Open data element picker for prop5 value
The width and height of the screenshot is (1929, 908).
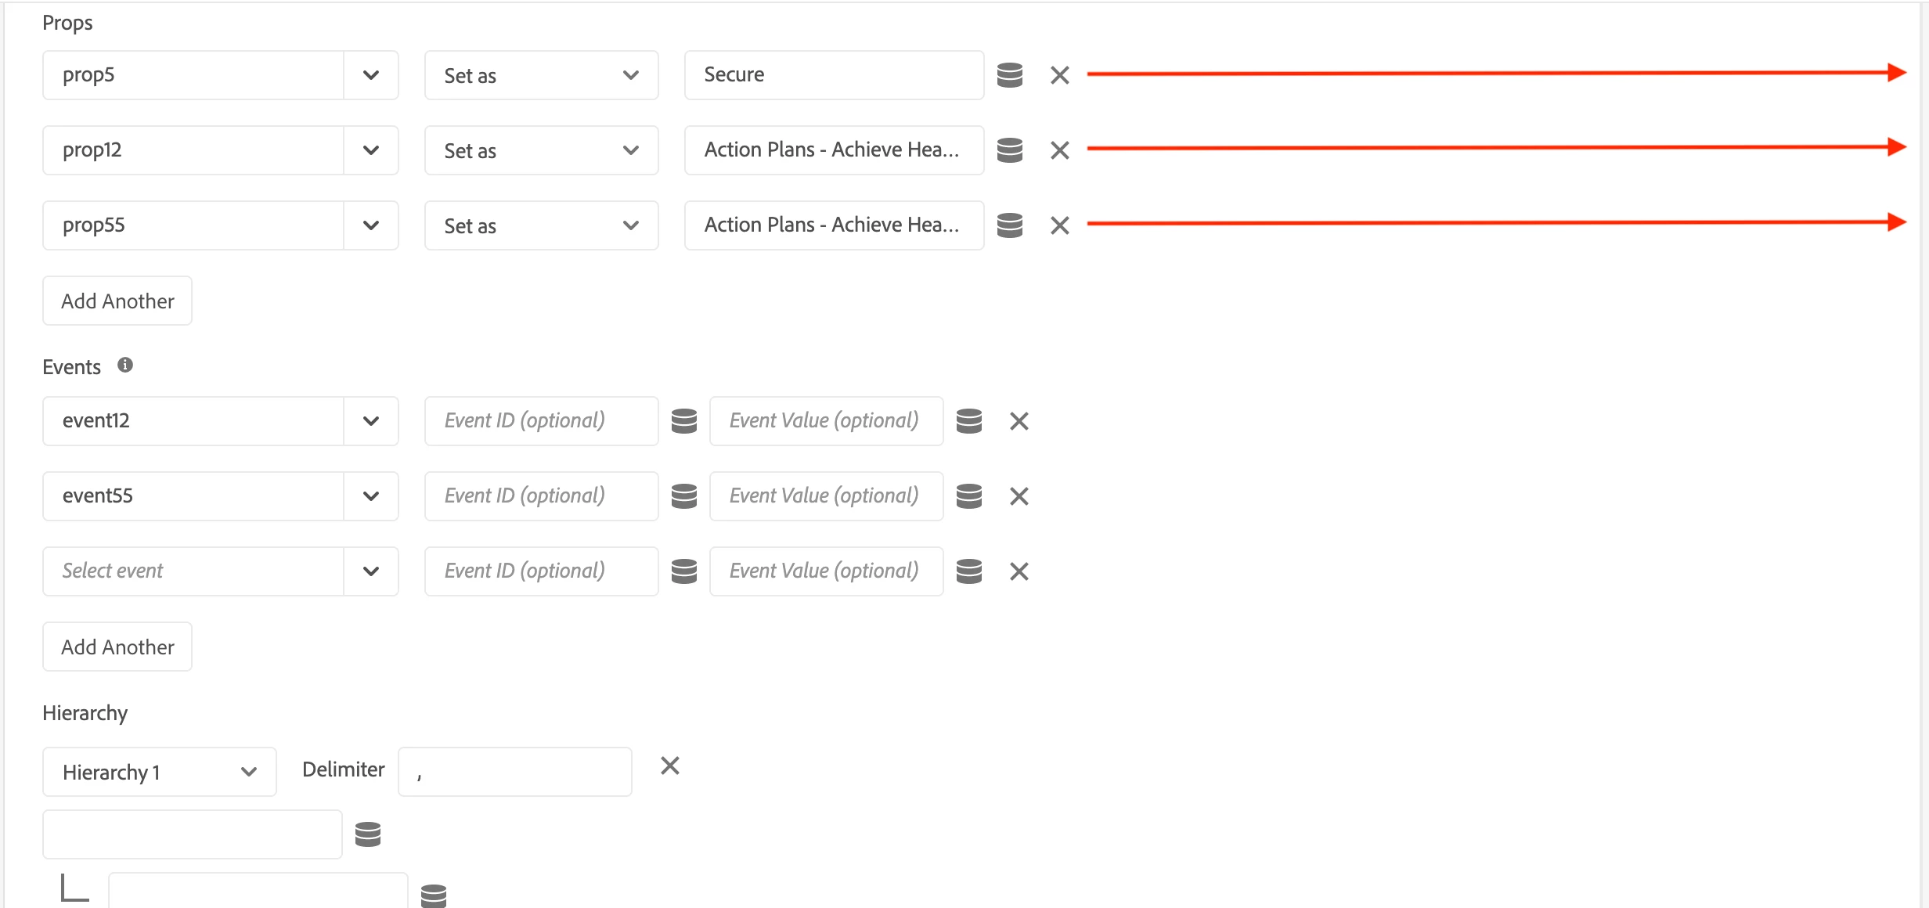click(x=1009, y=75)
